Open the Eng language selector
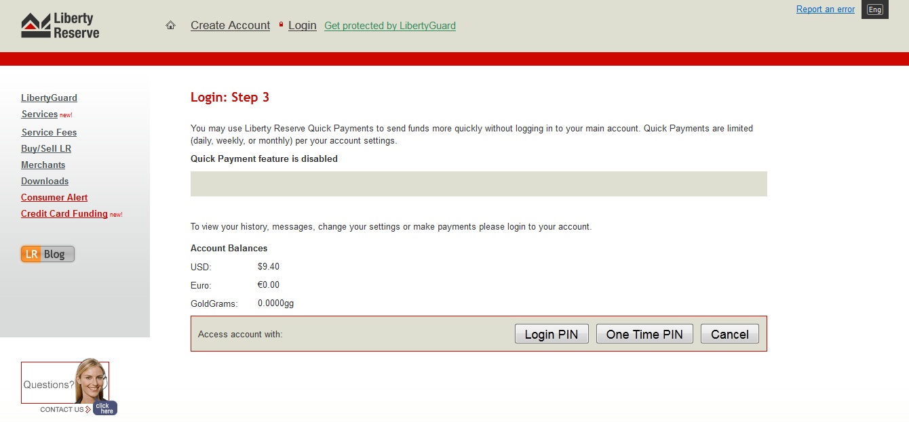909x422 pixels. 875,9
